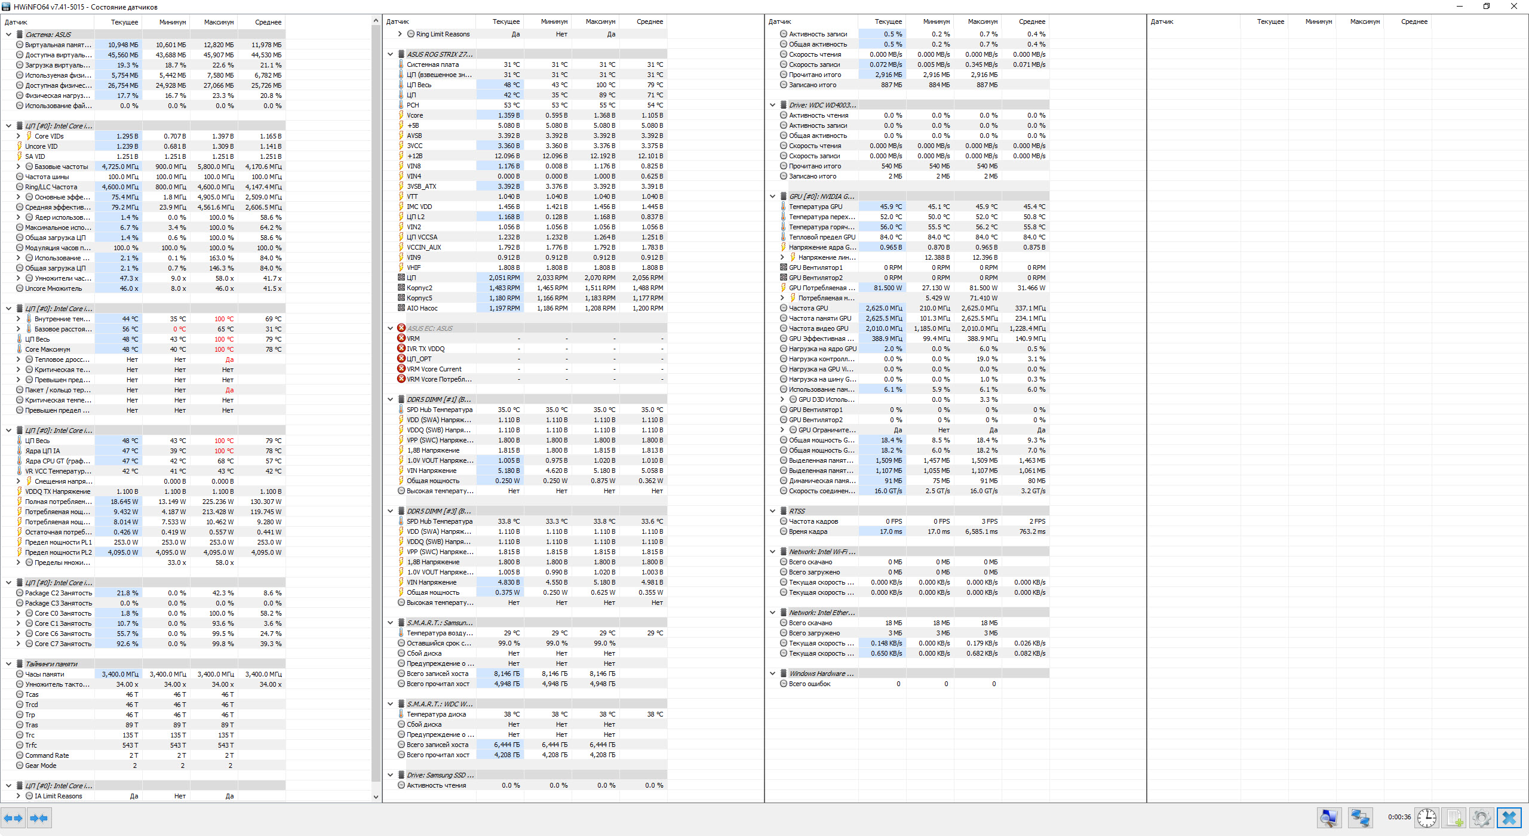Viewport: 1529px width, 836px height.
Task: Click the first panel scrollbar down arrow
Action: tap(376, 797)
